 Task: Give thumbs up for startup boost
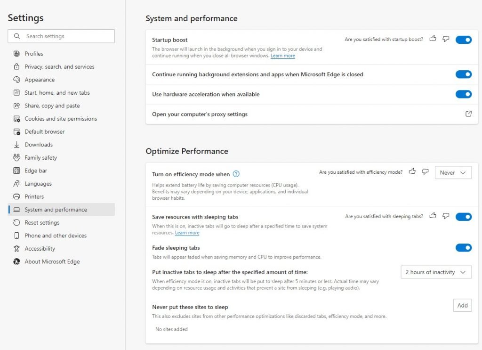point(433,39)
